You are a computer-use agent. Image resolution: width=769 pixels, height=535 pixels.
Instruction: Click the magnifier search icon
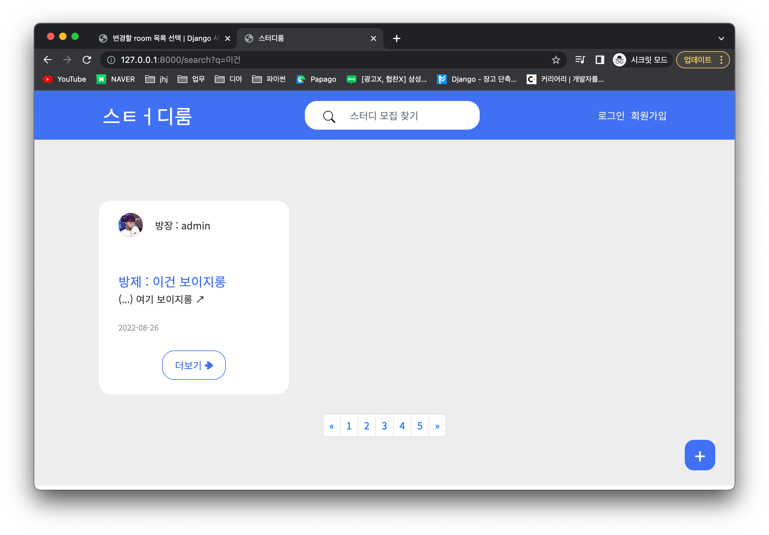[329, 116]
